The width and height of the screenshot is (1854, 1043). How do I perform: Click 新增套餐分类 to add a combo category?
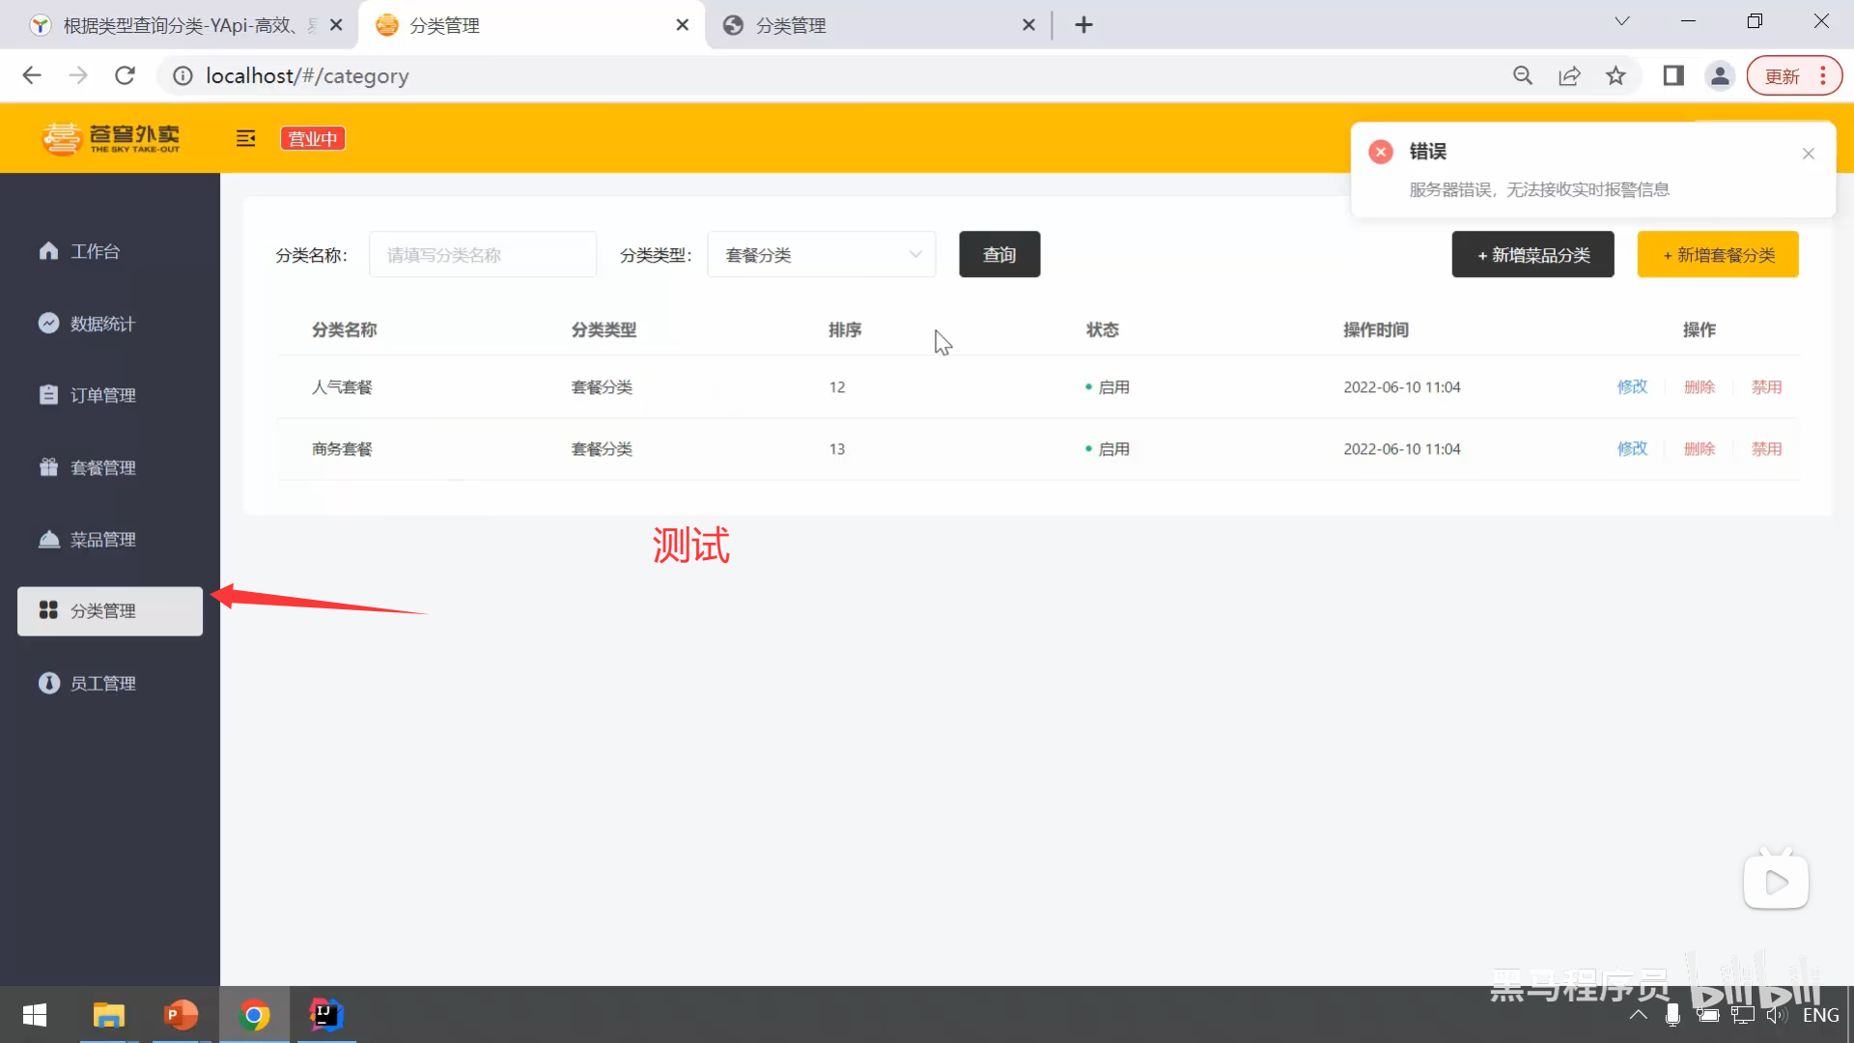click(x=1719, y=254)
